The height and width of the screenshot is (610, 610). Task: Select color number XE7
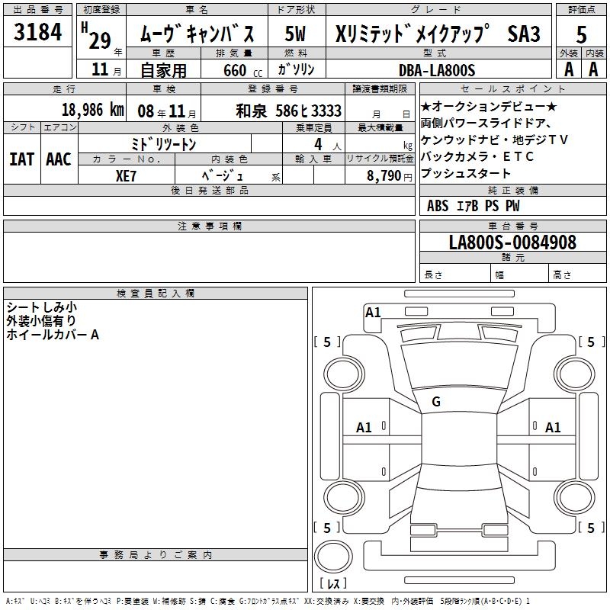tap(126, 176)
